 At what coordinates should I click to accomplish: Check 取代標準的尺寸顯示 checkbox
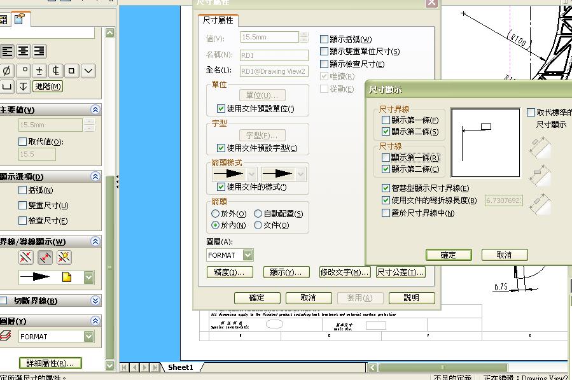(x=531, y=112)
